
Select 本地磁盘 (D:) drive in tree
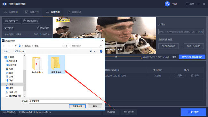[13, 96]
